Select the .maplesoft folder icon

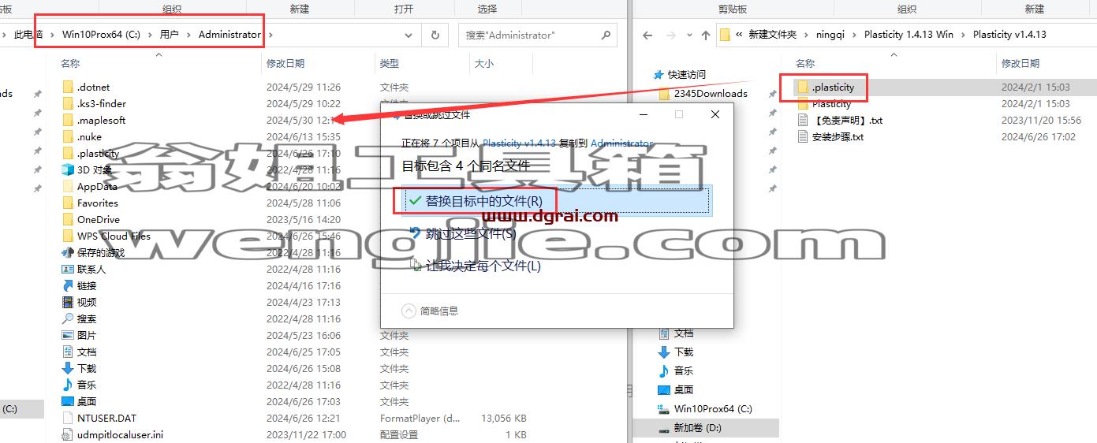(x=68, y=120)
